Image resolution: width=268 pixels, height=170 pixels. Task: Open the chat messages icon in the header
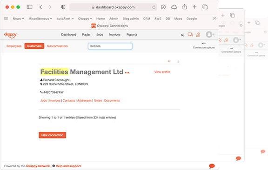[190, 35]
